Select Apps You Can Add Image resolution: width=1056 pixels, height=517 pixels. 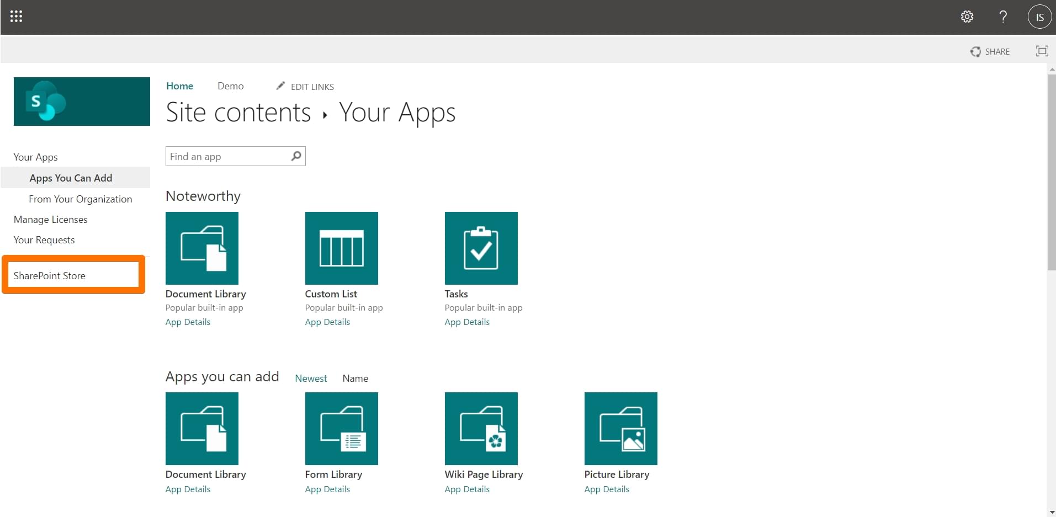[x=71, y=178]
